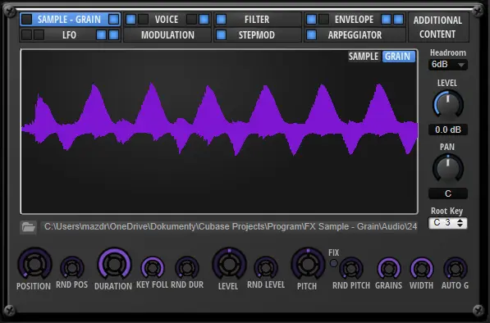Click the RND POS knob
Screen dimensions: 490x323
pyautogui.click(x=72, y=267)
